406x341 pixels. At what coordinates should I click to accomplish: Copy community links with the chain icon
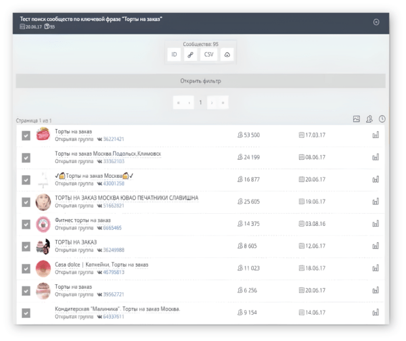(x=190, y=55)
